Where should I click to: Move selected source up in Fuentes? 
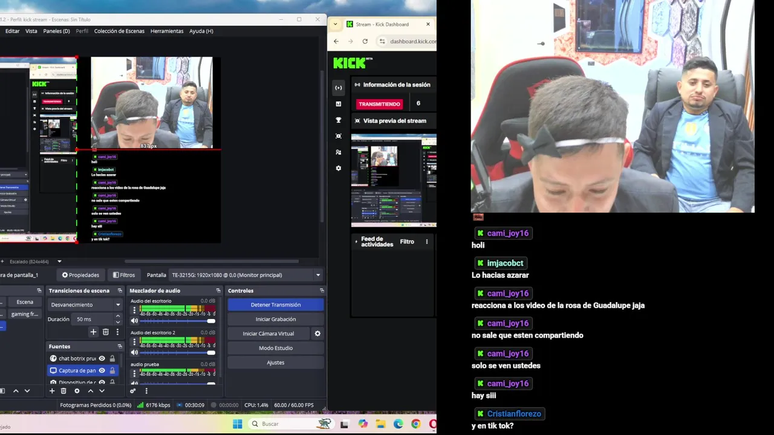(x=90, y=391)
